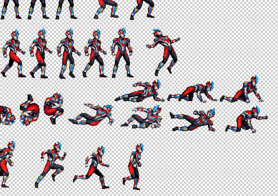Viewport: 278px width, 196px height.
Task: Click the leftmost walking sprite in the standing row
Action: click(13, 53)
